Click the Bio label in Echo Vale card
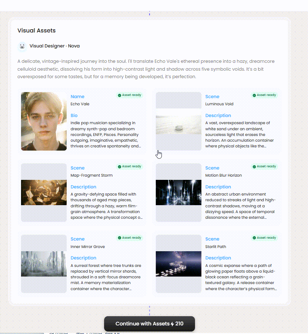Image resolution: width=308 pixels, height=334 pixels. pos(74,116)
